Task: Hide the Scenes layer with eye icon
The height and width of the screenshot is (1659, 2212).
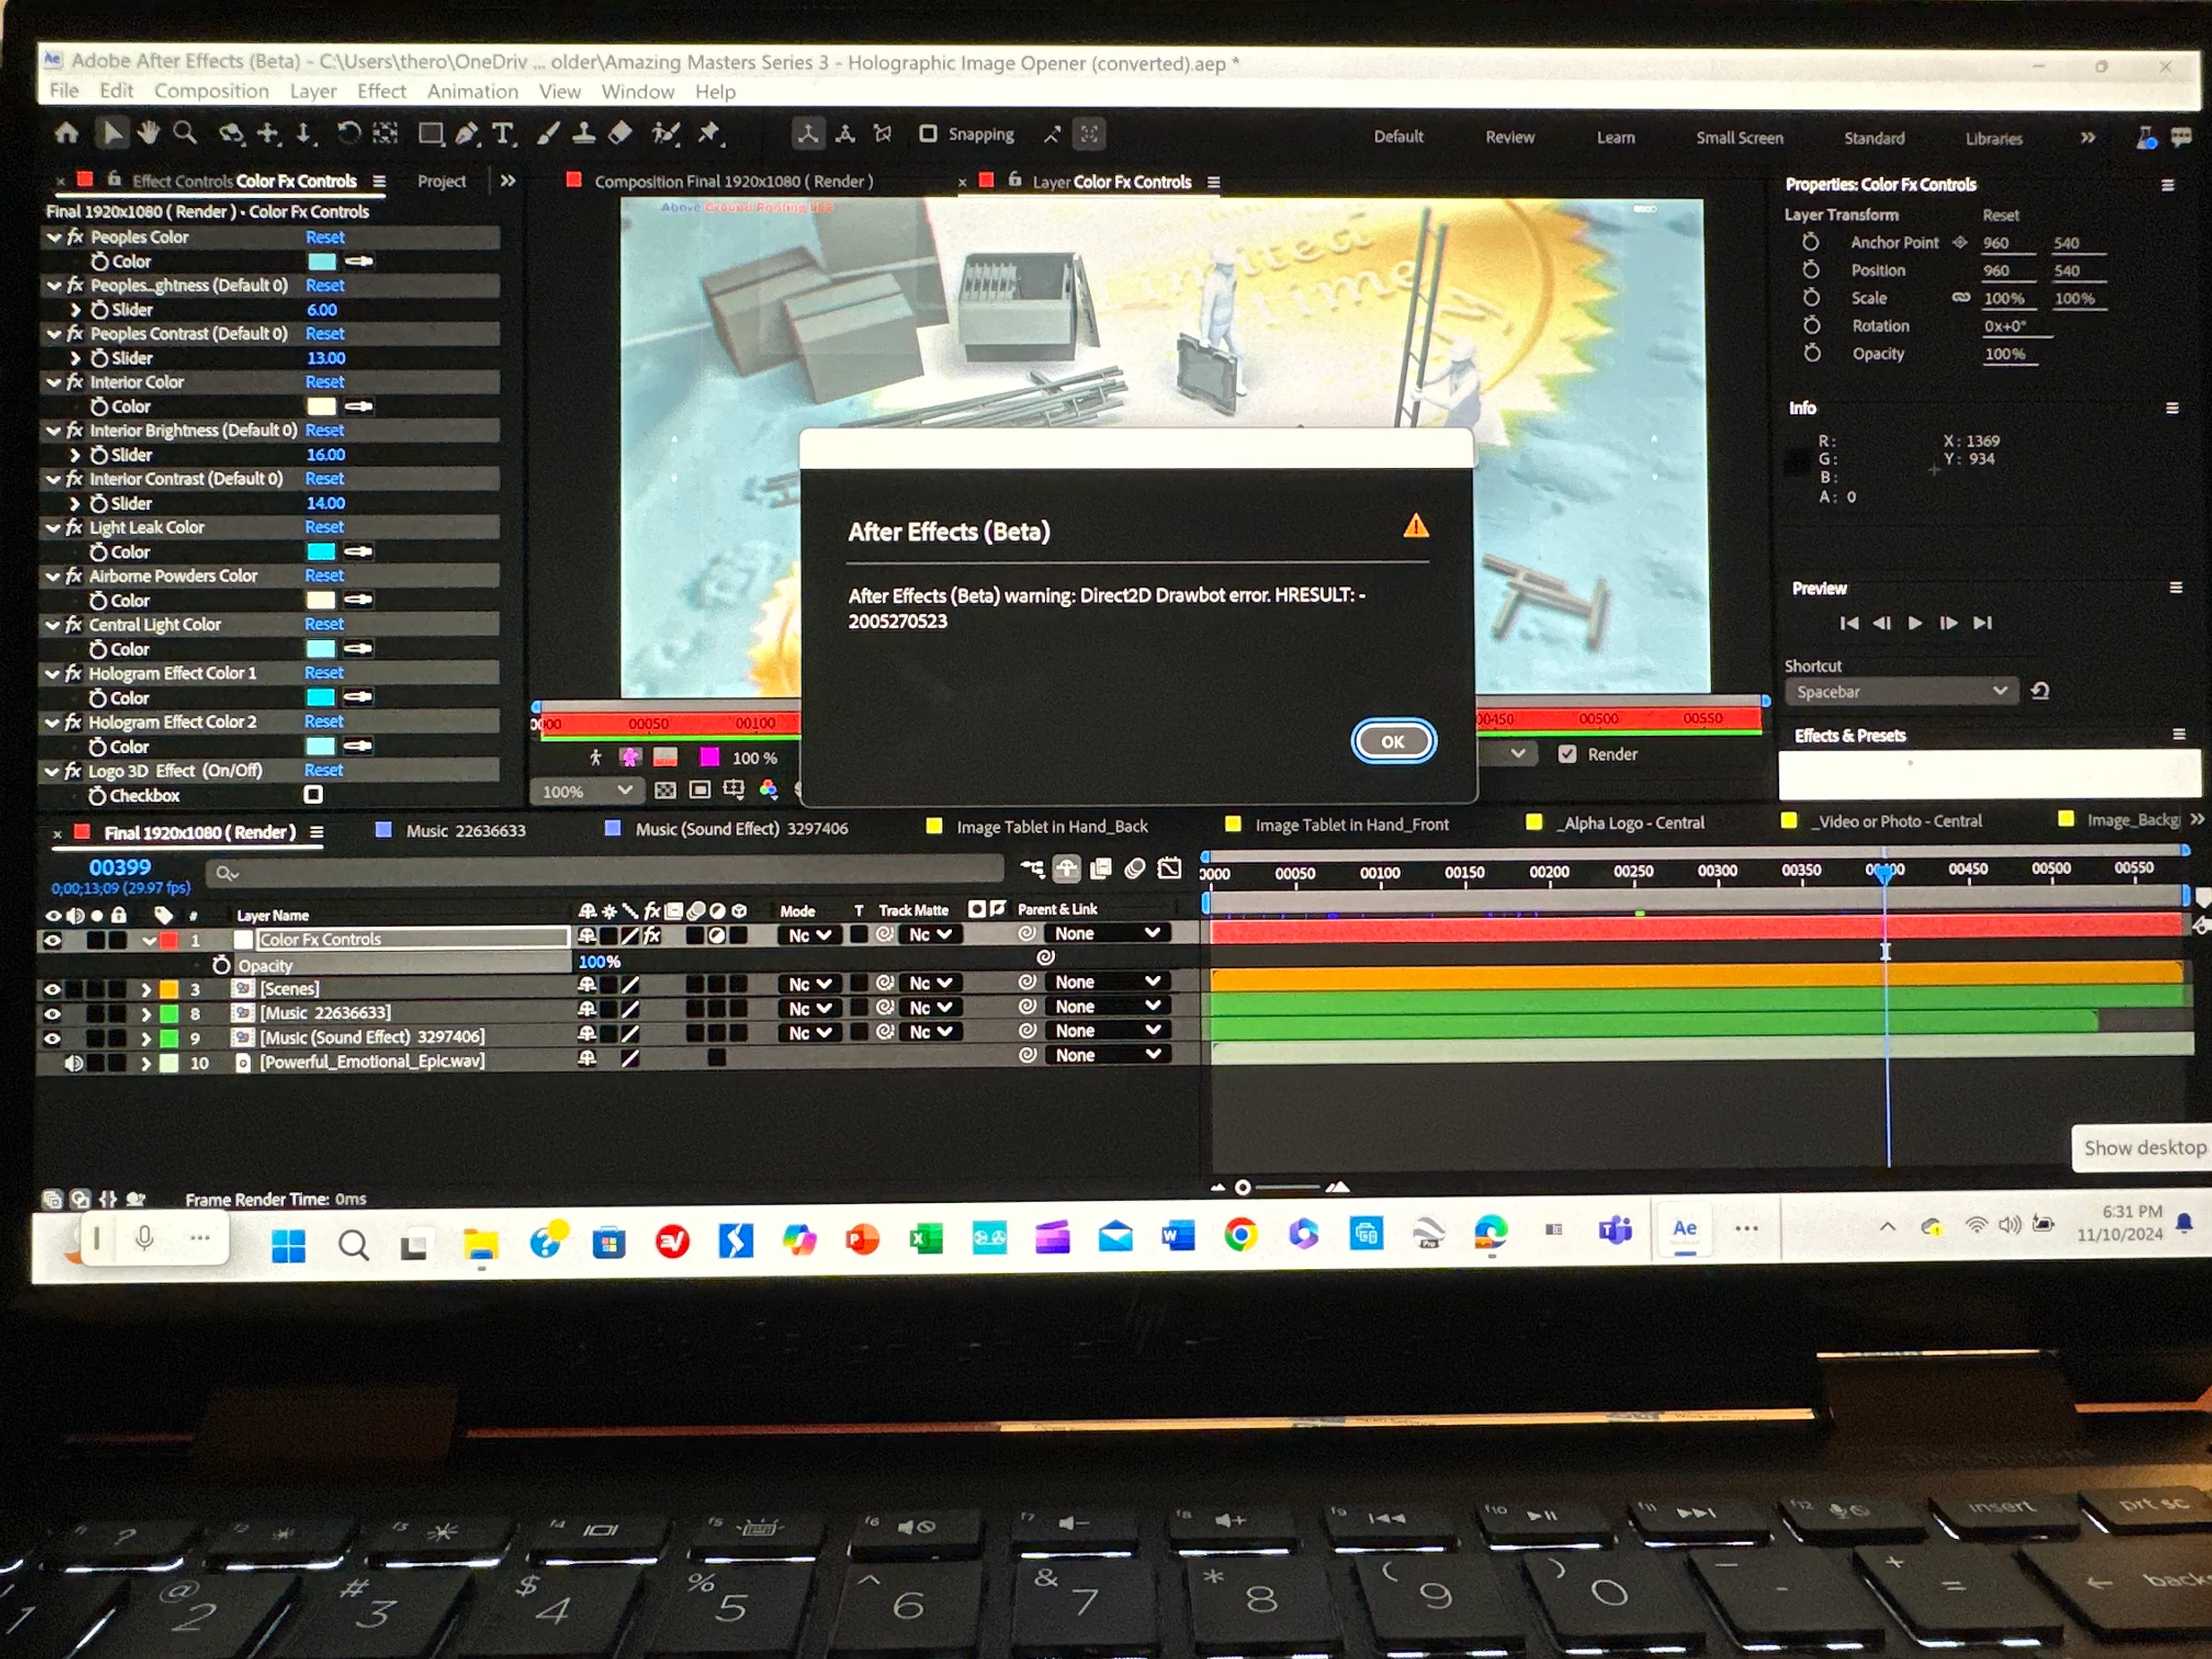Action: coord(52,989)
